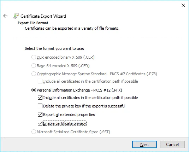Uncheck Export all extended properties

pos(40,115)
